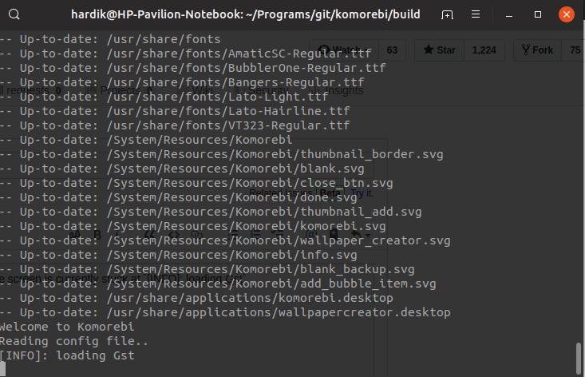Click the Watch button on the GitHub page
Viewport: 585px width, 377px height.
[x=344, y=50]
